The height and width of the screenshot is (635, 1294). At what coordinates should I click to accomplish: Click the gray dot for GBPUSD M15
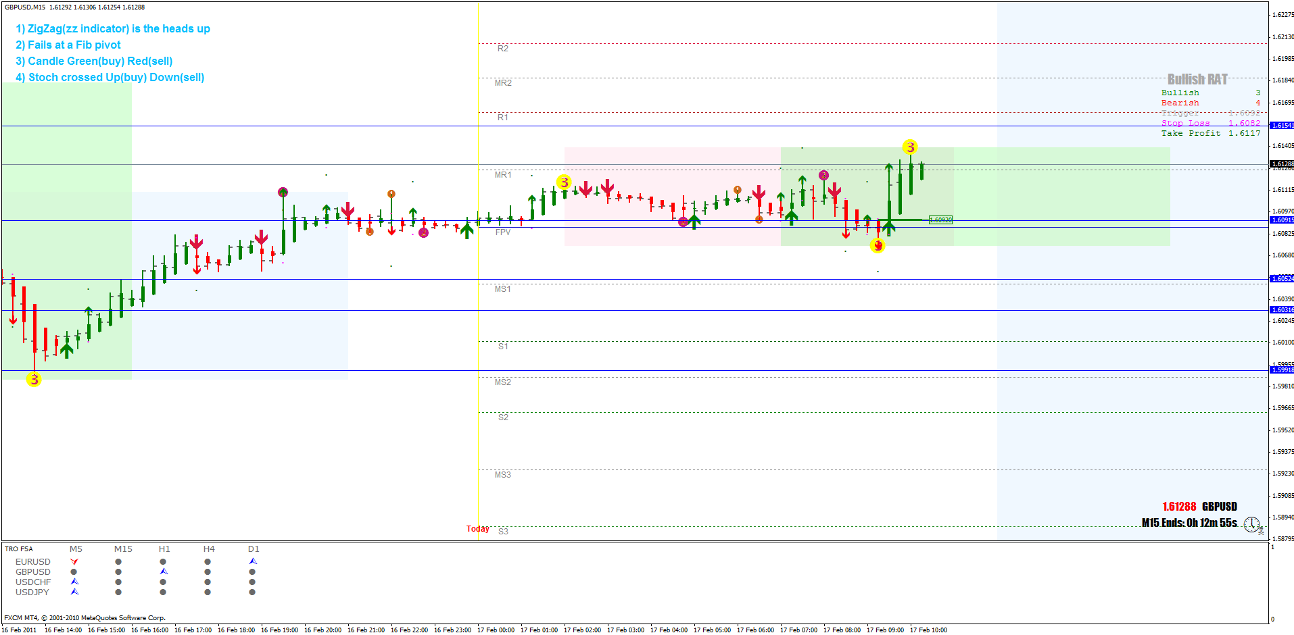[x=118, y=571]
